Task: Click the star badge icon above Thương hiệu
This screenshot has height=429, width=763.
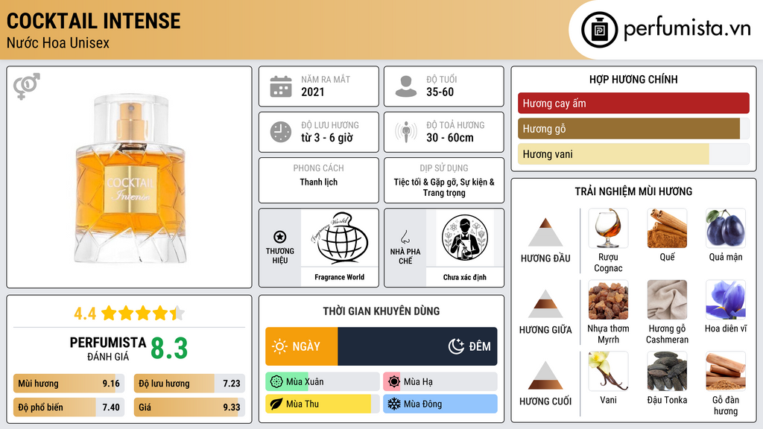Action: pos(280,237)
